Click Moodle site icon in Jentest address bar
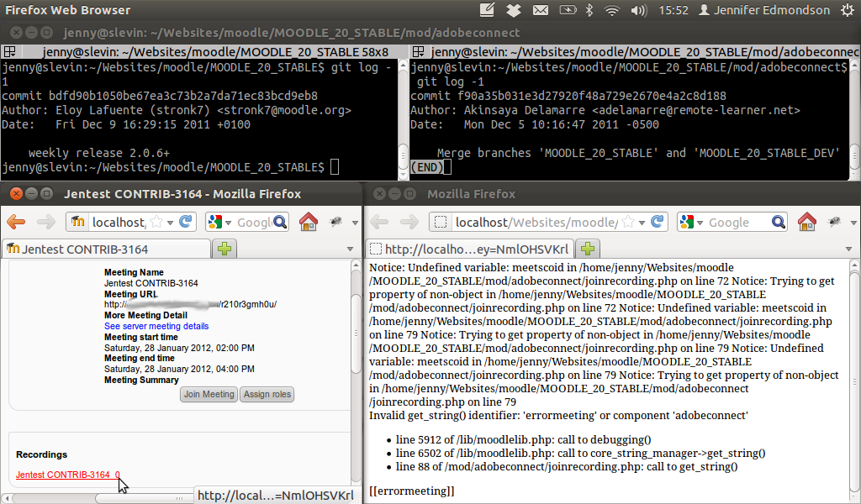 pyautogui.click(x=78, y=222)
